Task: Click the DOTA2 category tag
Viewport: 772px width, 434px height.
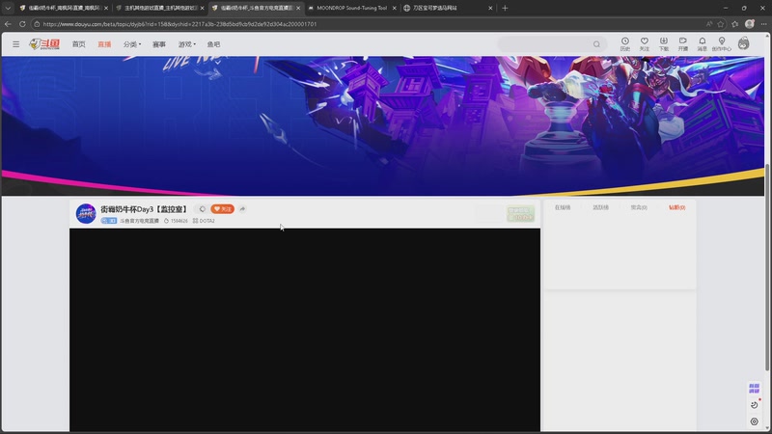Action: (x=204, y=221)
